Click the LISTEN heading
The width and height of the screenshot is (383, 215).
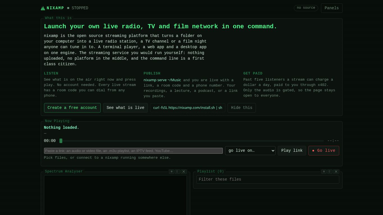[51, 73]
